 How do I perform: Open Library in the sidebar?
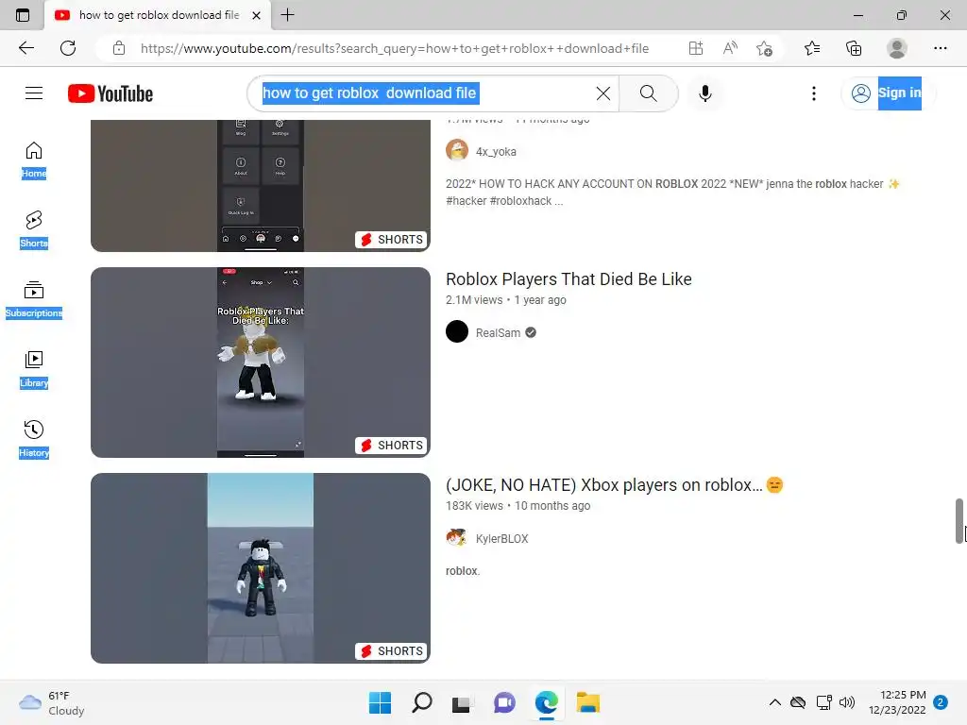coord(34,369)
